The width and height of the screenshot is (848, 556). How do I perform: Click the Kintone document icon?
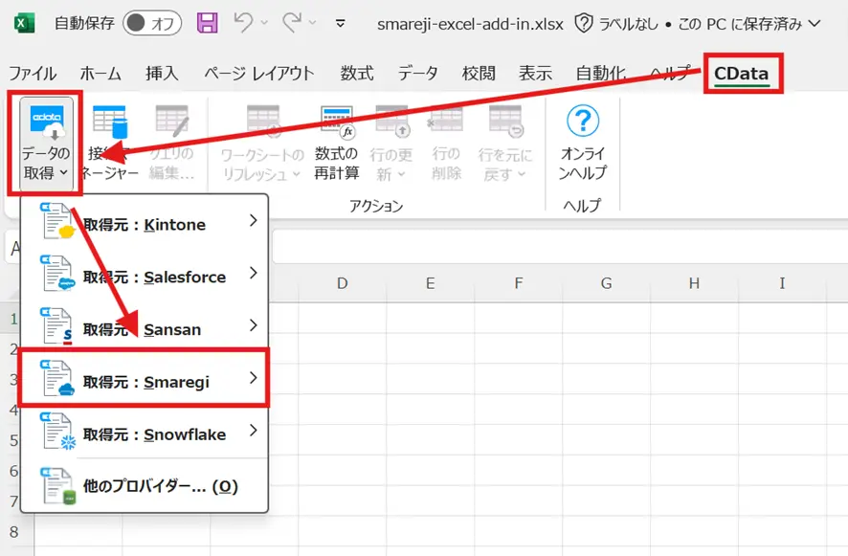(57, 221)
